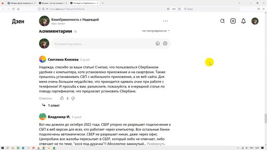Close the first browser tab
267x150 pixels.
click(x=35, y=3)
